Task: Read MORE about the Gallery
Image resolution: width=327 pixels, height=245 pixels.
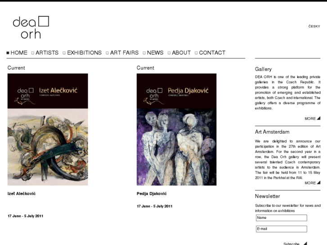Action: (310, 119)
